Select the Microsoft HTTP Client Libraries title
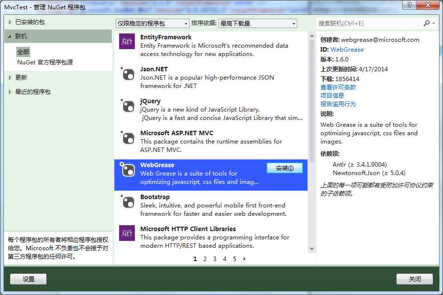 pyautogui.click(x=188, y=229)
